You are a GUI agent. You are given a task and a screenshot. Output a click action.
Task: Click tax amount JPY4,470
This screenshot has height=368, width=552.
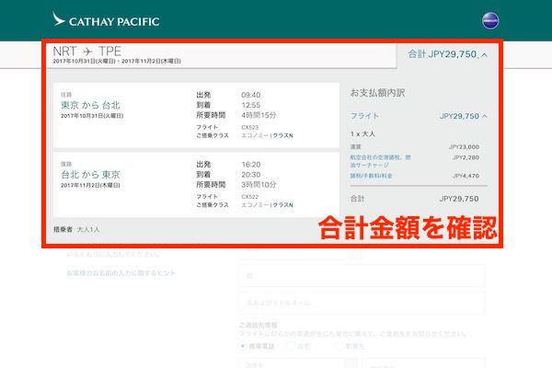[x=466, y=176]
